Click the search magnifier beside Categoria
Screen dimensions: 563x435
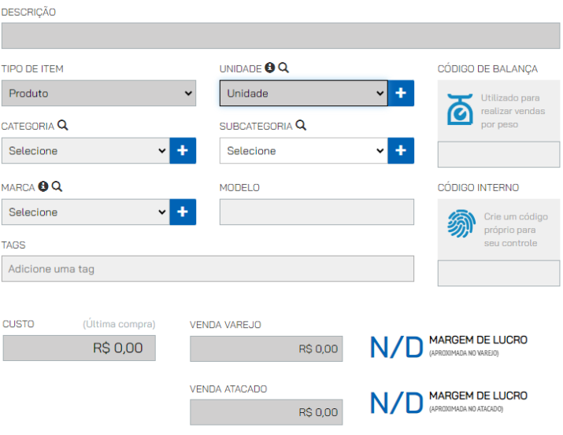pos(63,125)
